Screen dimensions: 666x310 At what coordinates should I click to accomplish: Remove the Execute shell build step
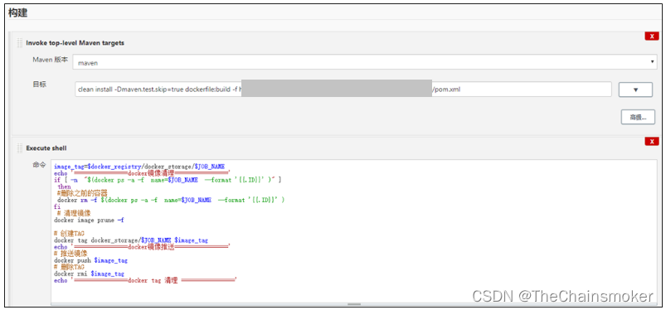[652, 142]
